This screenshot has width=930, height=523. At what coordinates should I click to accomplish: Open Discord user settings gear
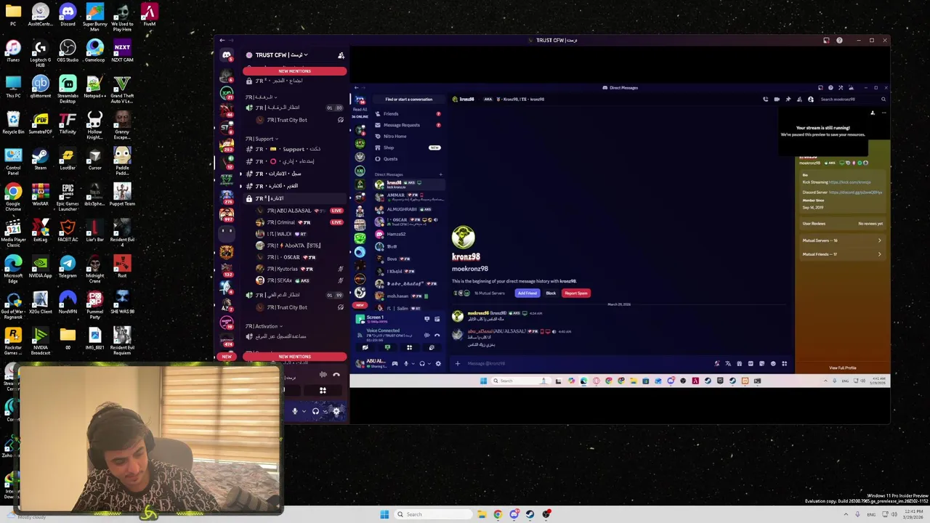pos(336,411)
